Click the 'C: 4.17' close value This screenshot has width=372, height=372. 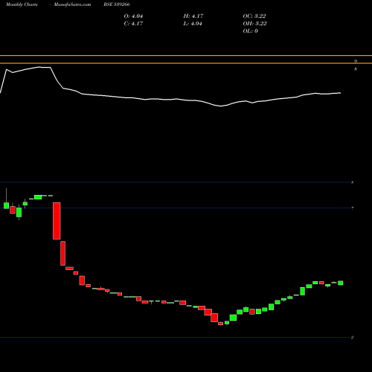pyautogui.click(x=133, y=24)
